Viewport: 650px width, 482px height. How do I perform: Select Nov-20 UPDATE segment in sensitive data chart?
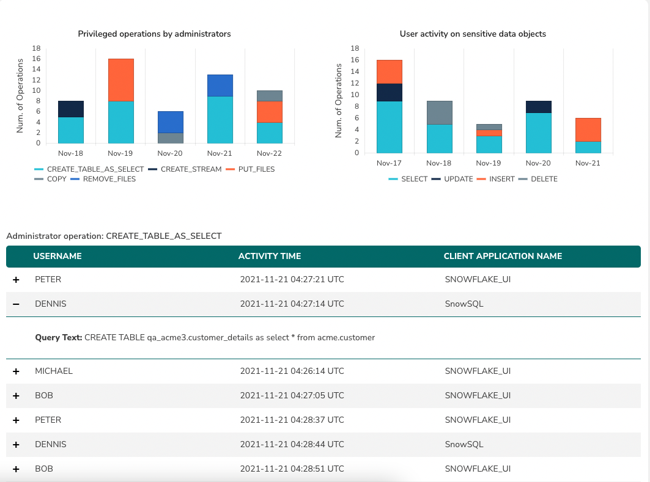coord(539,107)
